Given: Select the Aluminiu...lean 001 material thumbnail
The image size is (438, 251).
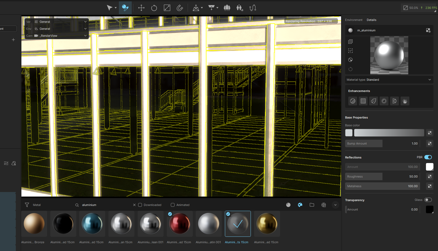Looking at the screenshot, I should (150, 224).
